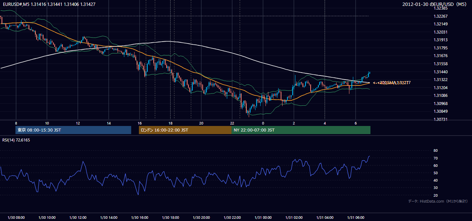Click the RSI scale level 40
The image size is (472, 221).
pos(435,180)
